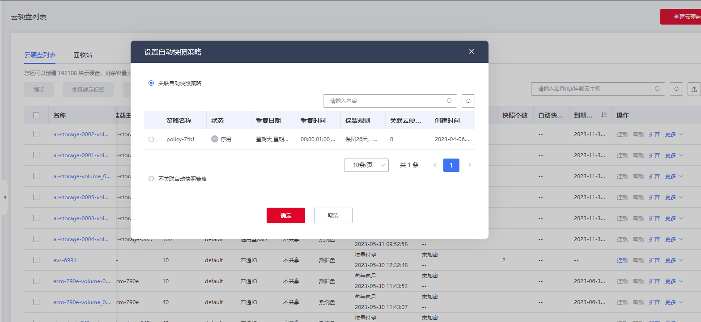Click 扩容 for the evs-6991 row
This screenshot has height=322, width=701.
(654, 260)
